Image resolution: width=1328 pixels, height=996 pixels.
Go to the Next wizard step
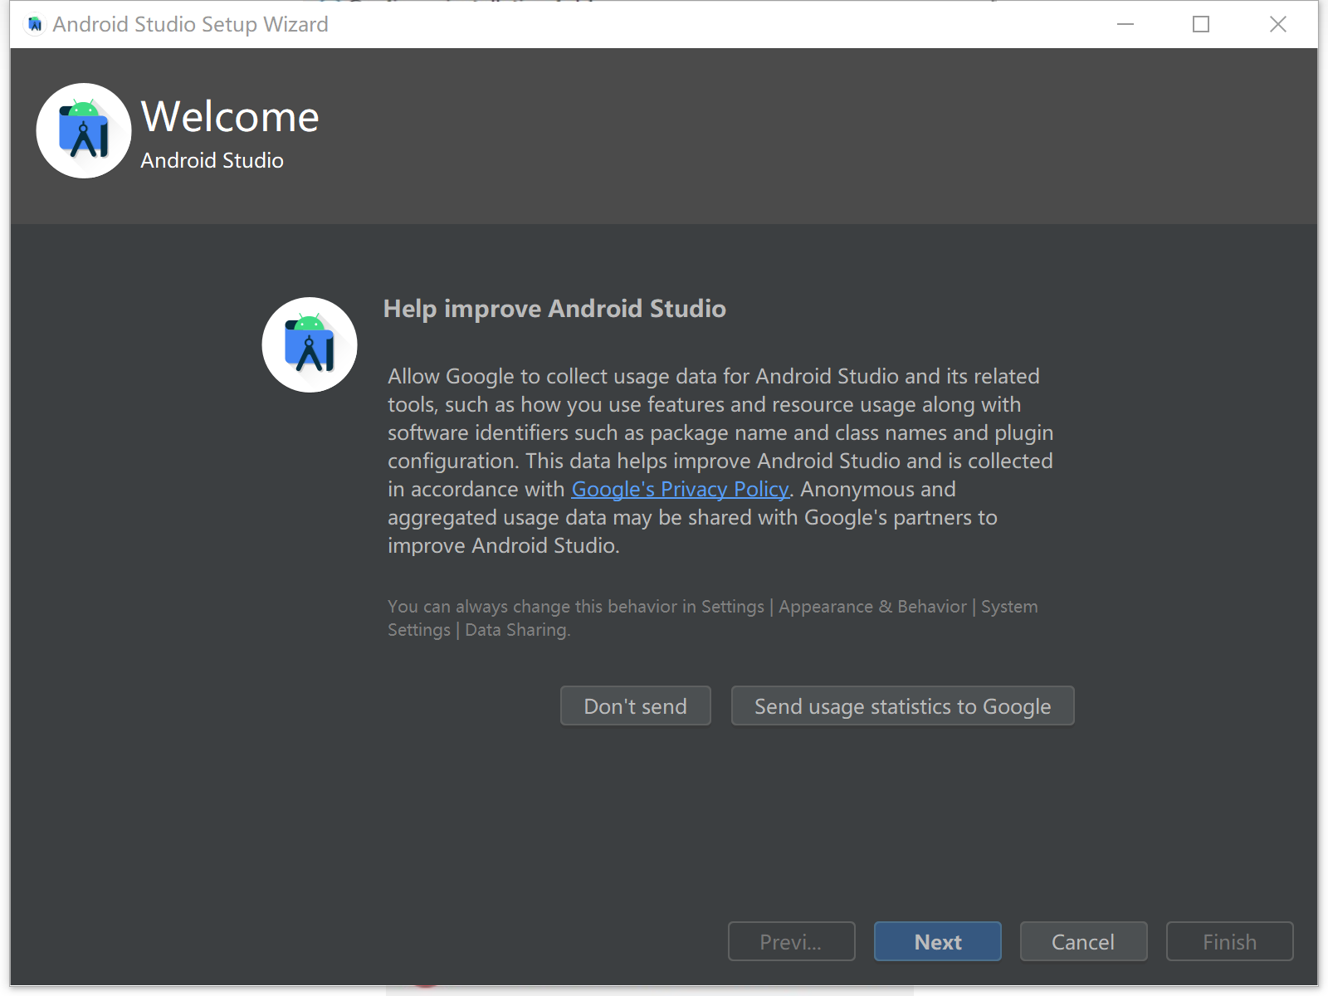click(937, 942)
